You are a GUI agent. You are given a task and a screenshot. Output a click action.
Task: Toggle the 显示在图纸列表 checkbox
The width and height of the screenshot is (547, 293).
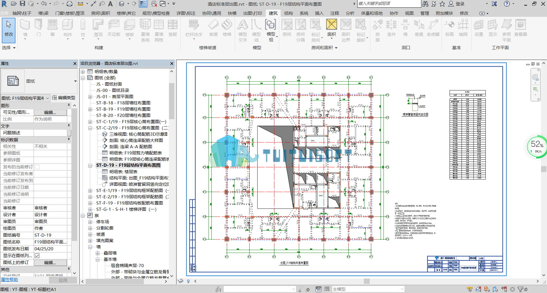[x=37, y=256]
